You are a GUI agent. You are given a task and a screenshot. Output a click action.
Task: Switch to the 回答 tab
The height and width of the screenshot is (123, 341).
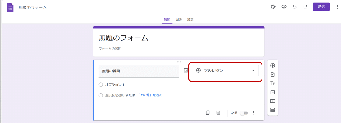(179, 19)
